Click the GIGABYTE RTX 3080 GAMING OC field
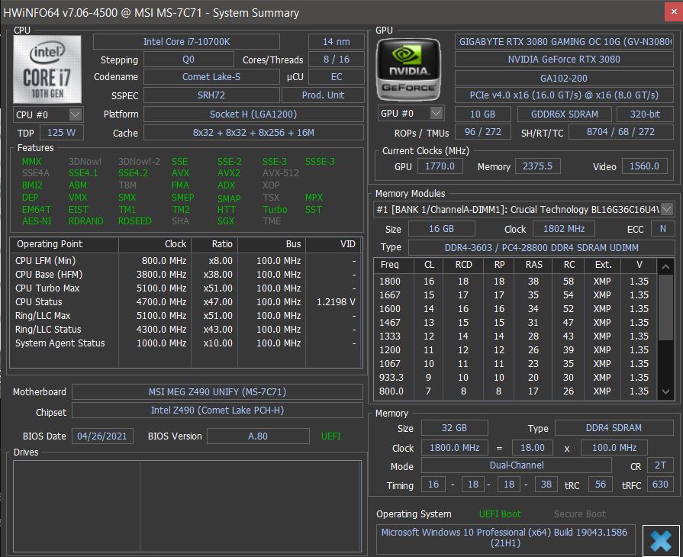The width and height of the screenshot is (683, 557). click(x=564, y=42)
